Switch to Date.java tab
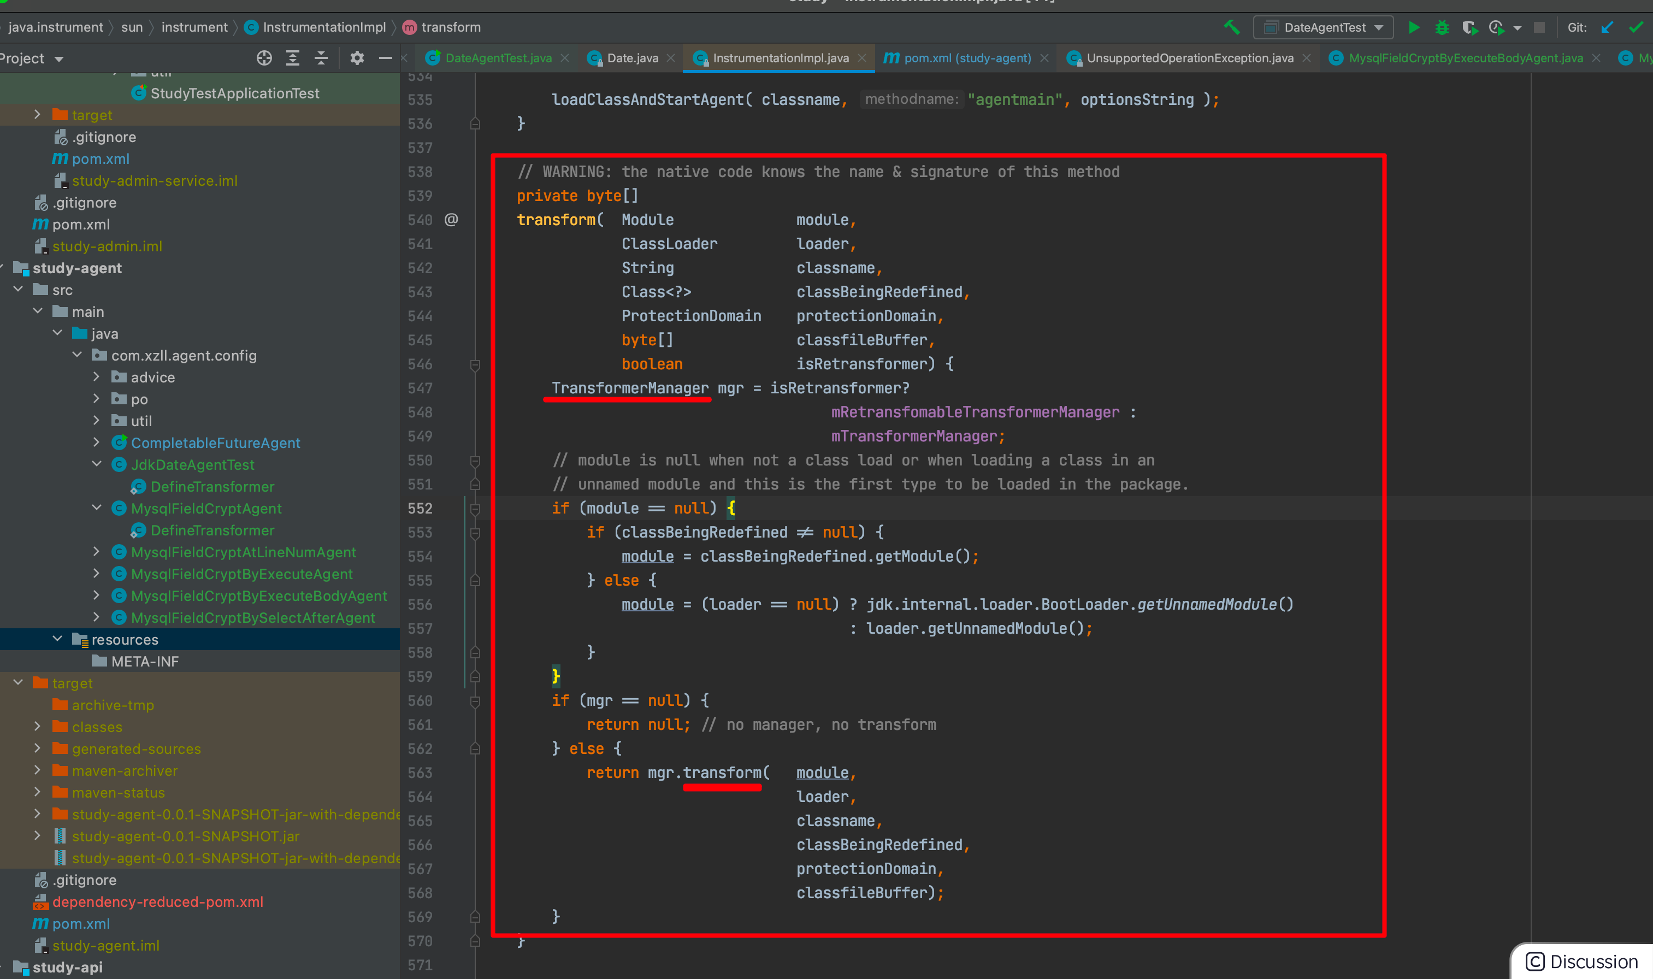The width and height of the screenshot is (1653, 979). (632, 58)
